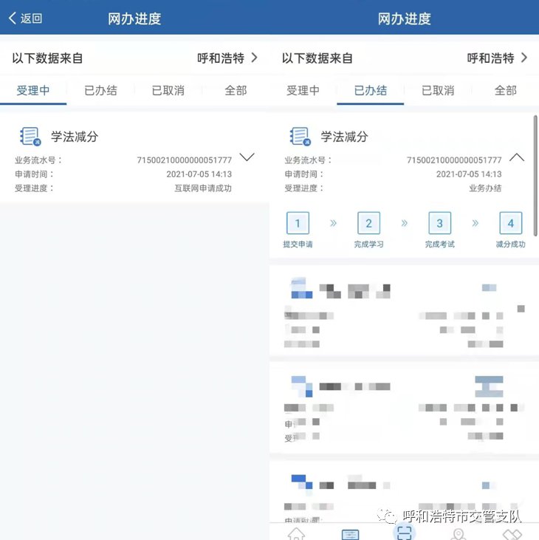Viewport: 539px width, 540px height.
Task: Click 减分成功 step label
Action: tap(510, 245)
